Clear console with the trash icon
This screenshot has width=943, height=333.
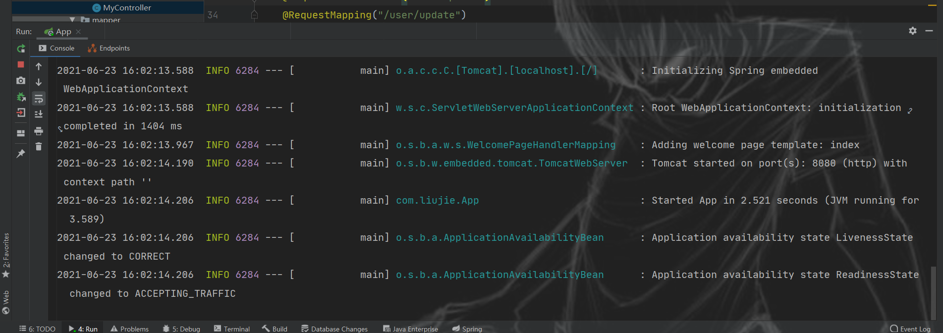point(39,146)
